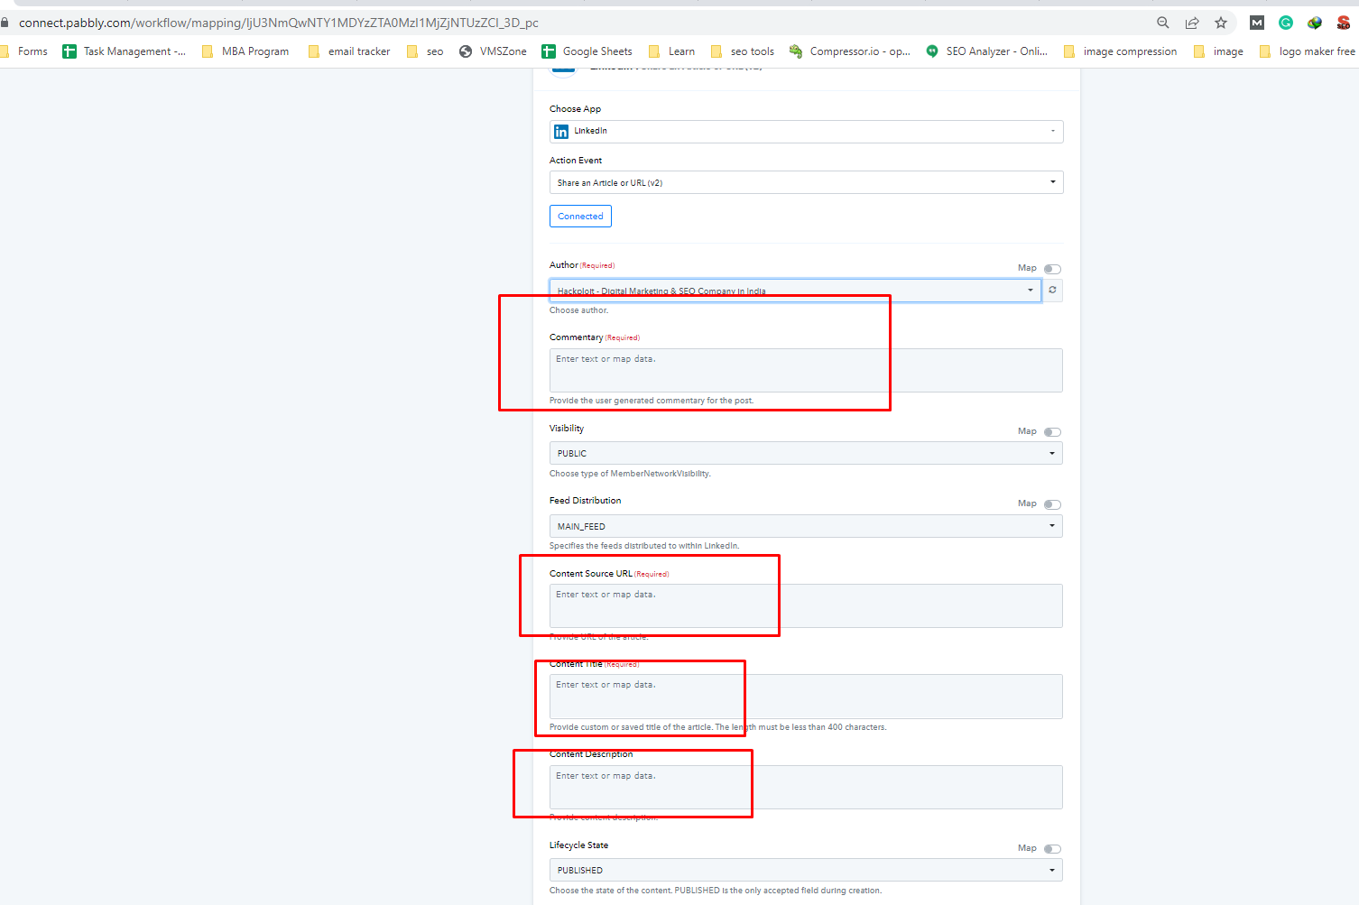Open the Choose App LinkedIn dropdown

806,132
